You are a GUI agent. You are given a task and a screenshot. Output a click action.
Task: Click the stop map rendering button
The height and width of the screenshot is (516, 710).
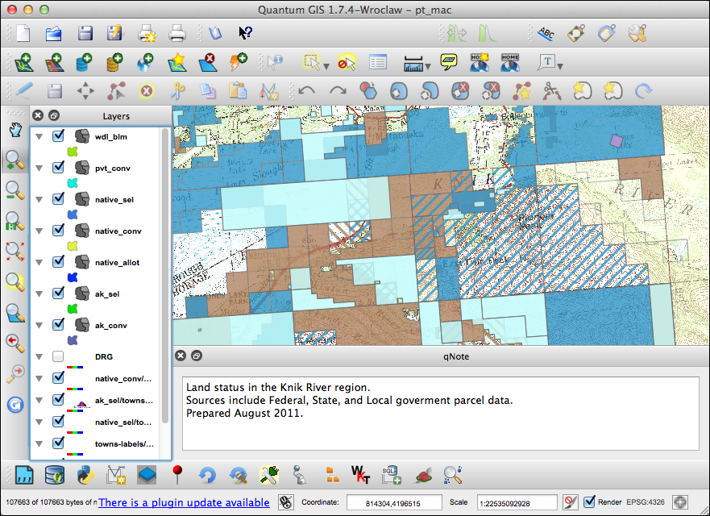(x=571, y=502)
